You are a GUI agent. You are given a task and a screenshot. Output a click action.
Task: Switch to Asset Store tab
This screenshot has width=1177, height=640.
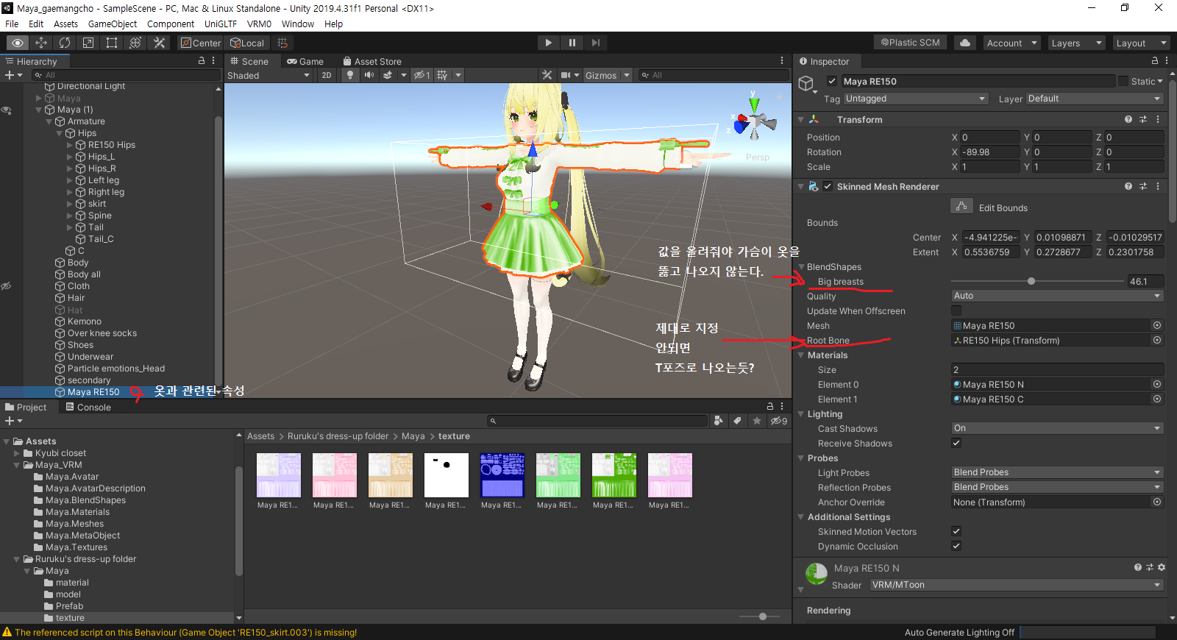point(372,61)
